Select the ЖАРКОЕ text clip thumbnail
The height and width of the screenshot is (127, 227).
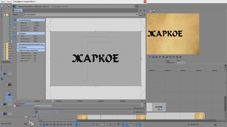tap(159, 107)
